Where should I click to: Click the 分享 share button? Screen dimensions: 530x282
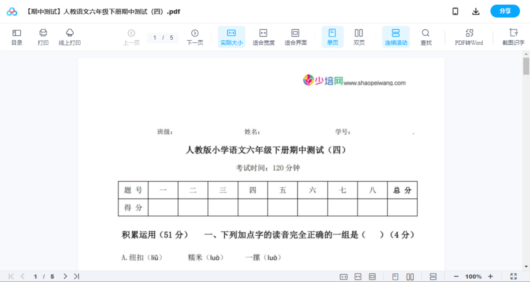click(505, 11)
